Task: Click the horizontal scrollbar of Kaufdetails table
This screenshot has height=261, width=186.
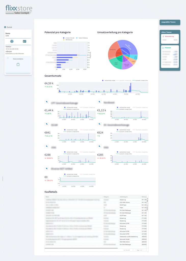Action: pyautogui.click(x=82, y=247)
